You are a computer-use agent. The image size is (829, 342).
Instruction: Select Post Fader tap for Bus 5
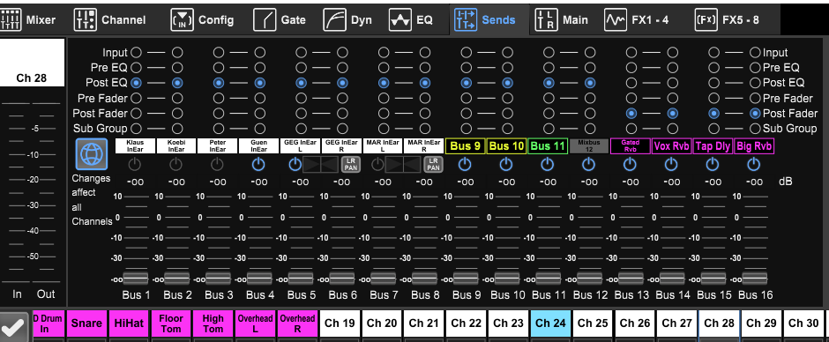point(301,113)
